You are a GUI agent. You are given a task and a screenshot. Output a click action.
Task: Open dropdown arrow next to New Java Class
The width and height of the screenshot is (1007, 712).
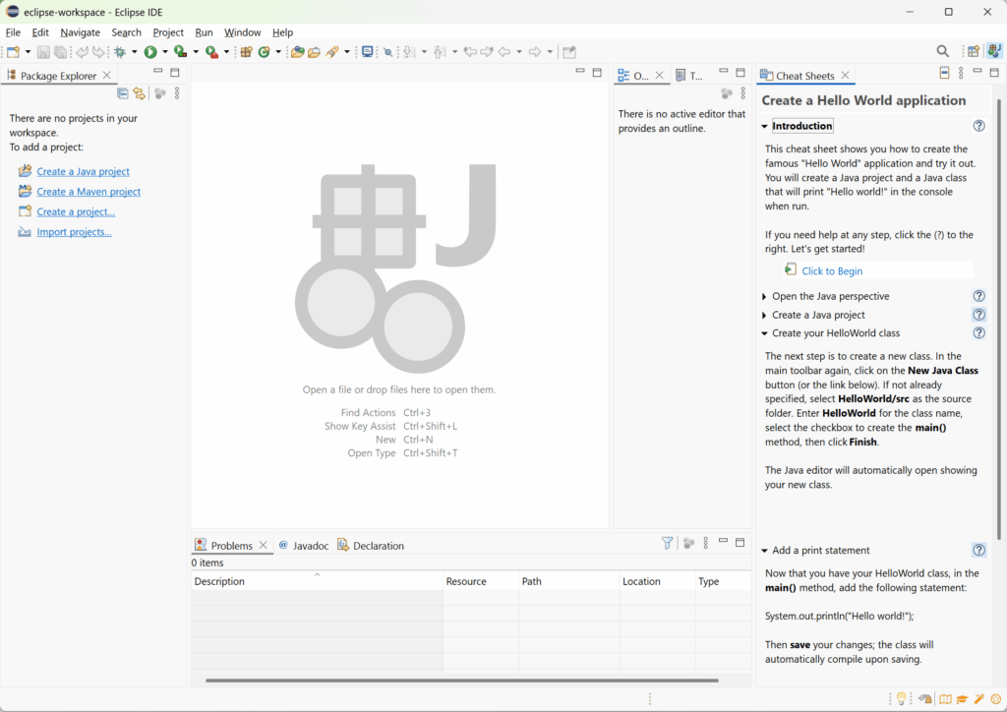click(278, 52)
